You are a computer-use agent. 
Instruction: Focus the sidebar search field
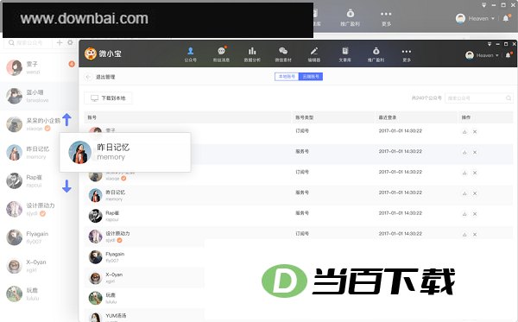coord(28,42)
